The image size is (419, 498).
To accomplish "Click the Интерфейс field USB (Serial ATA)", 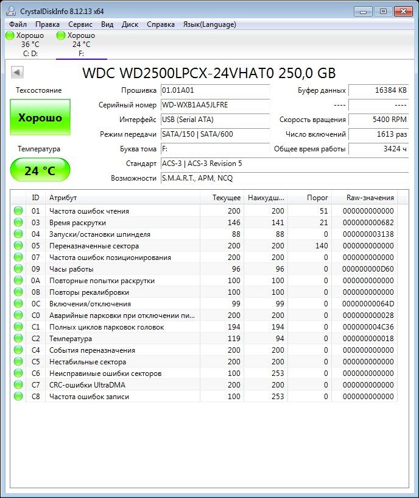I will [215, 120].
